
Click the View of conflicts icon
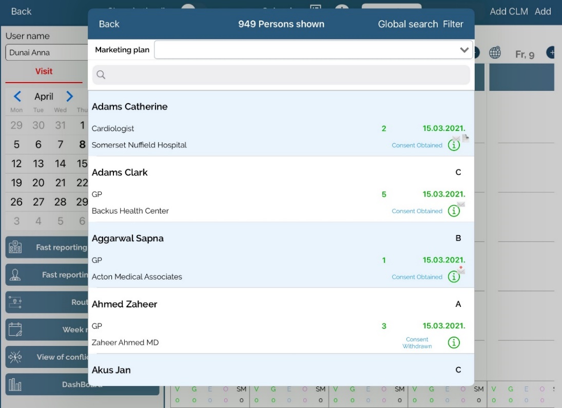[x=14, y=357]
